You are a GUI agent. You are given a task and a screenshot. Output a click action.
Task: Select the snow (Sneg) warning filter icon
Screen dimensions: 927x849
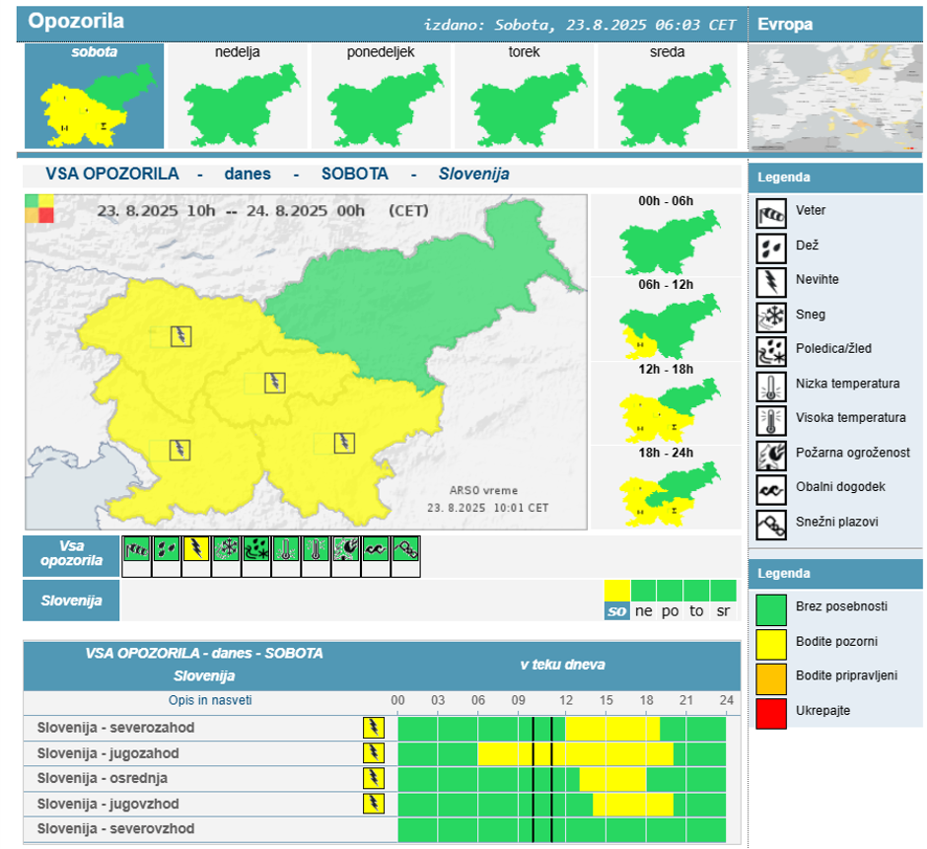[x=227, y=549]
